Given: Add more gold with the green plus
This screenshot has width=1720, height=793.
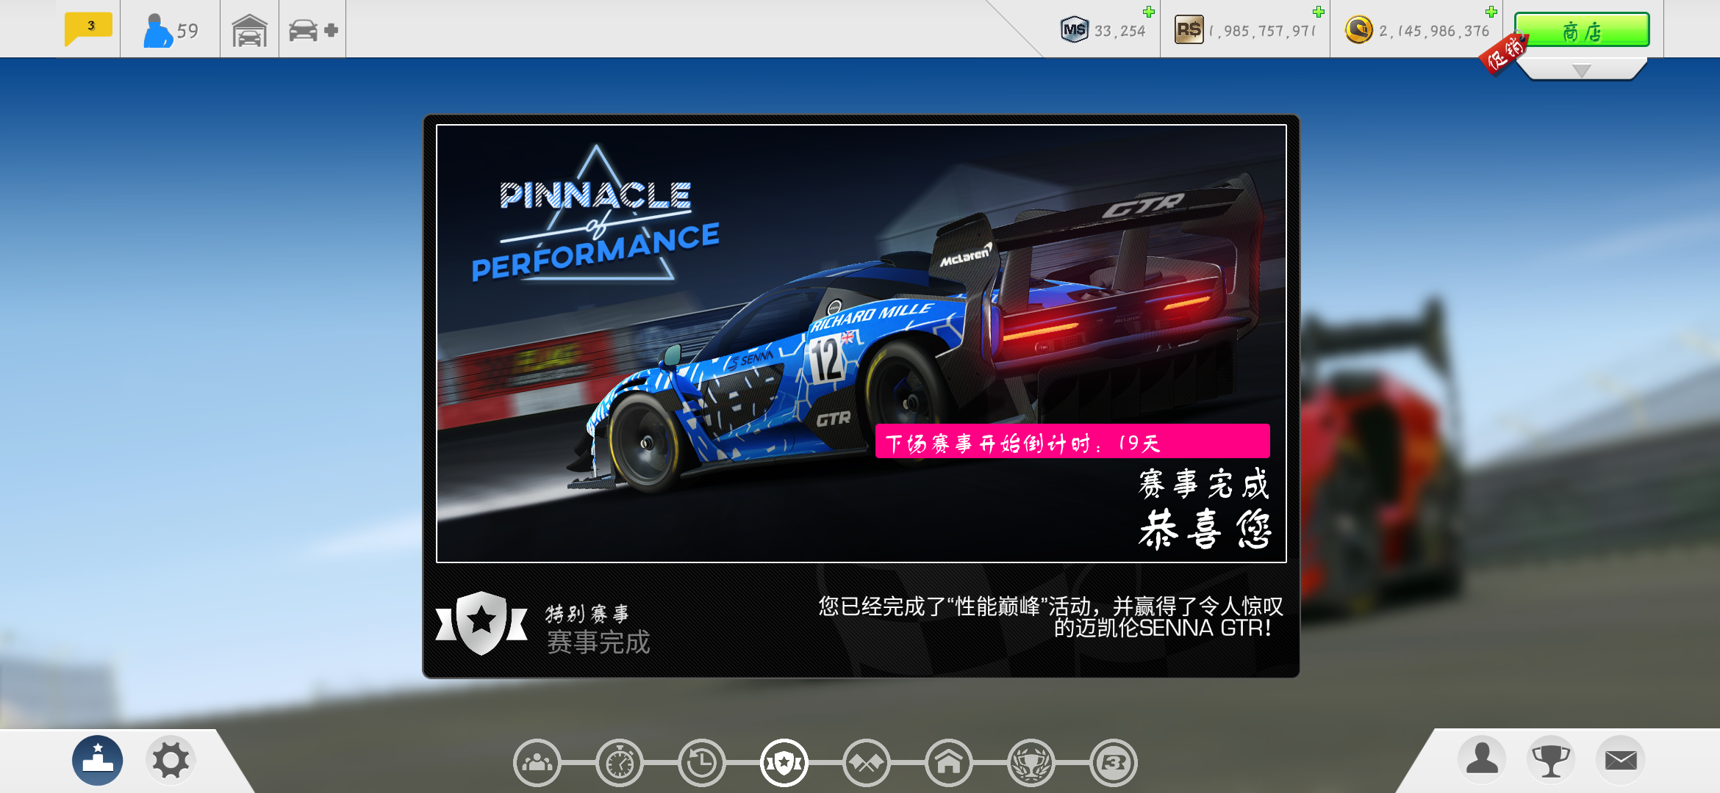Looking at the screenshot, I should click(x=1491, y=12).
